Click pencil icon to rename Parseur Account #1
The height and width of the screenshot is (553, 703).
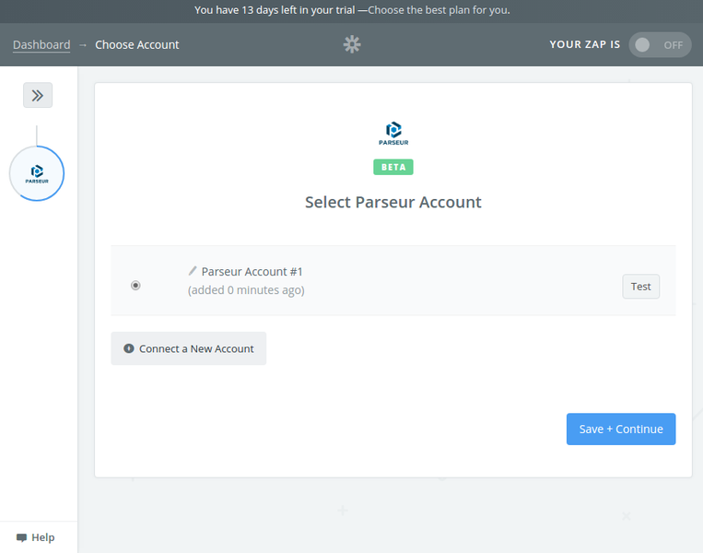193,271
